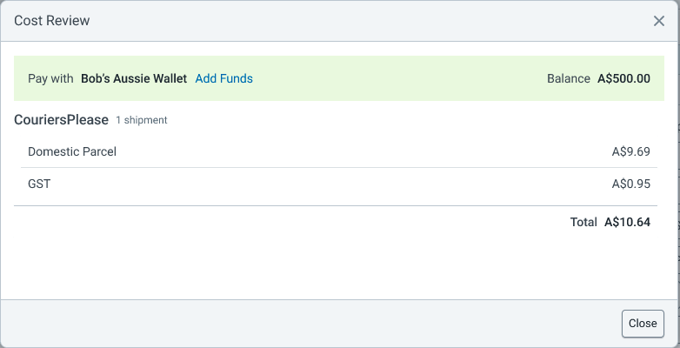Click the Add Funds link
This screenshot has width=680, height=348.
tap(223, 78)
